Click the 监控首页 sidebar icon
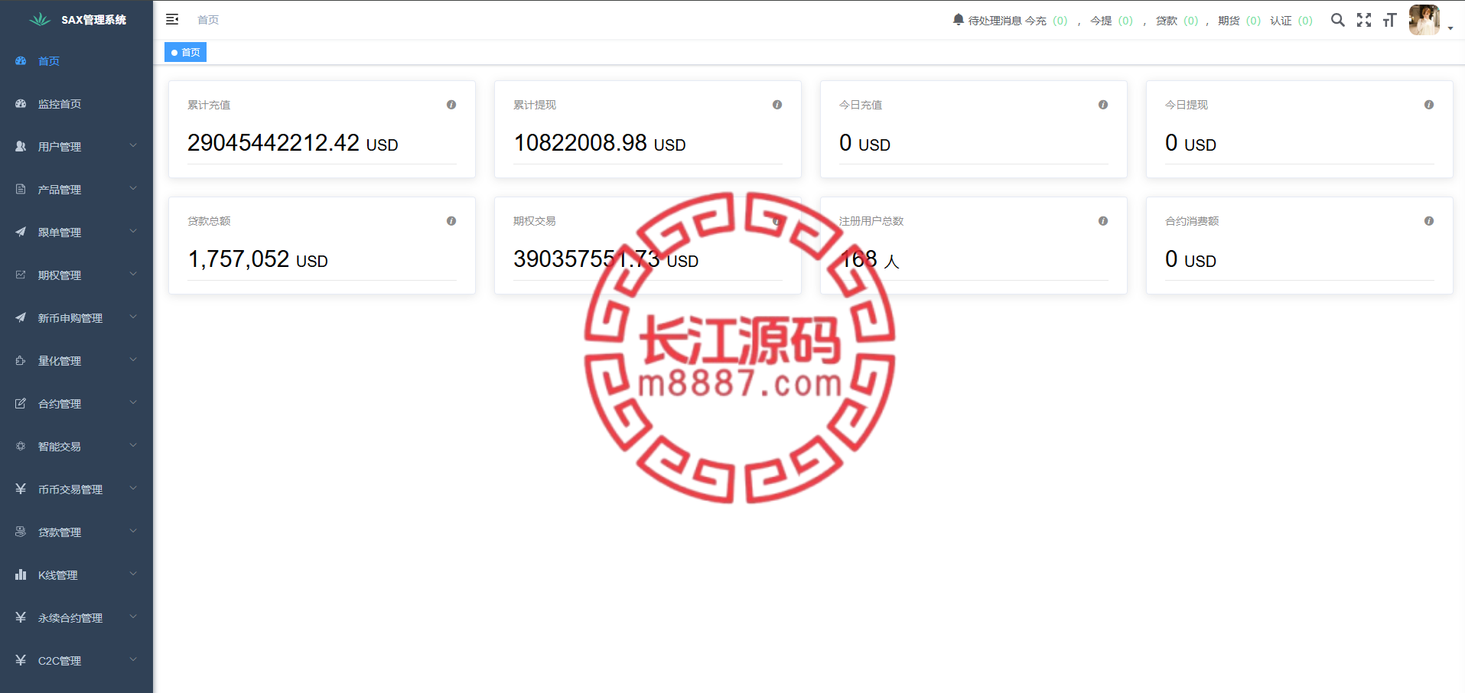1465x693 pixels. (21, 103)
